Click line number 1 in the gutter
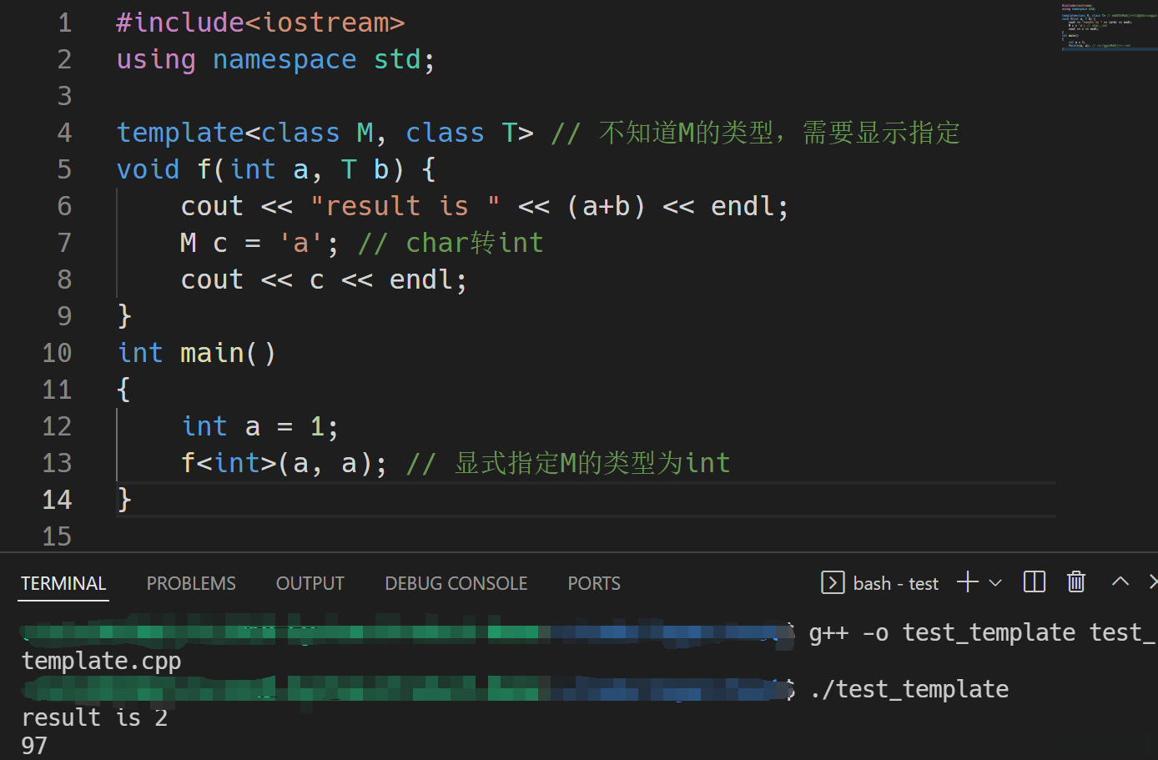The height and width of the screenshot is (760, 1158). point(64,23)
